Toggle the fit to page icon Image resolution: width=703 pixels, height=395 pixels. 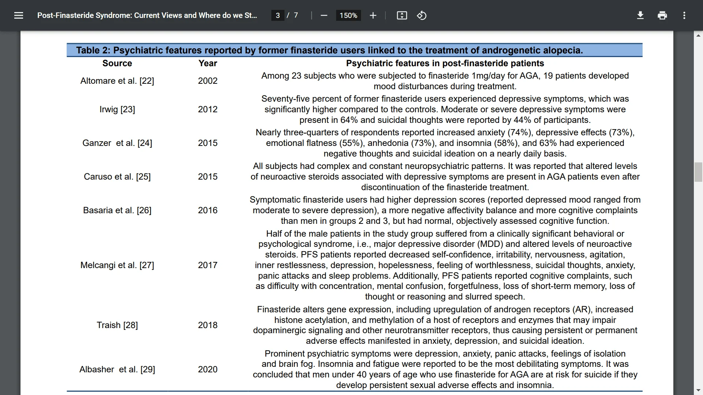402,15
